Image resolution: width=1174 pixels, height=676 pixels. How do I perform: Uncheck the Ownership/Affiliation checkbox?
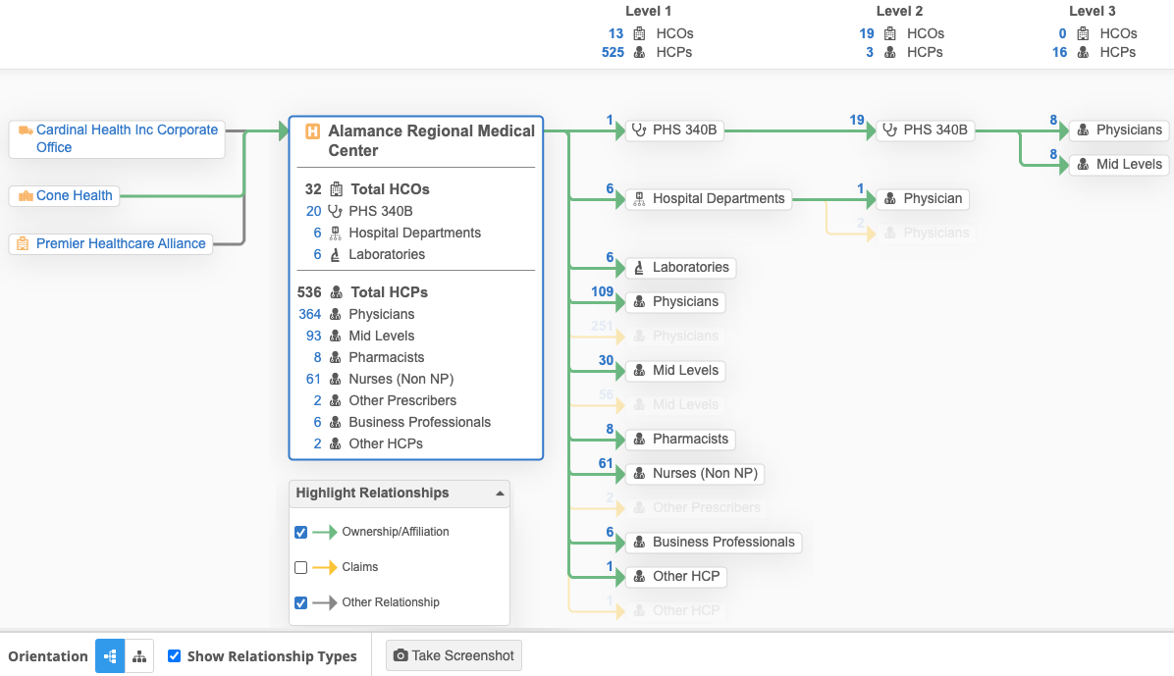pyautogui.click(x=301, y=533)
